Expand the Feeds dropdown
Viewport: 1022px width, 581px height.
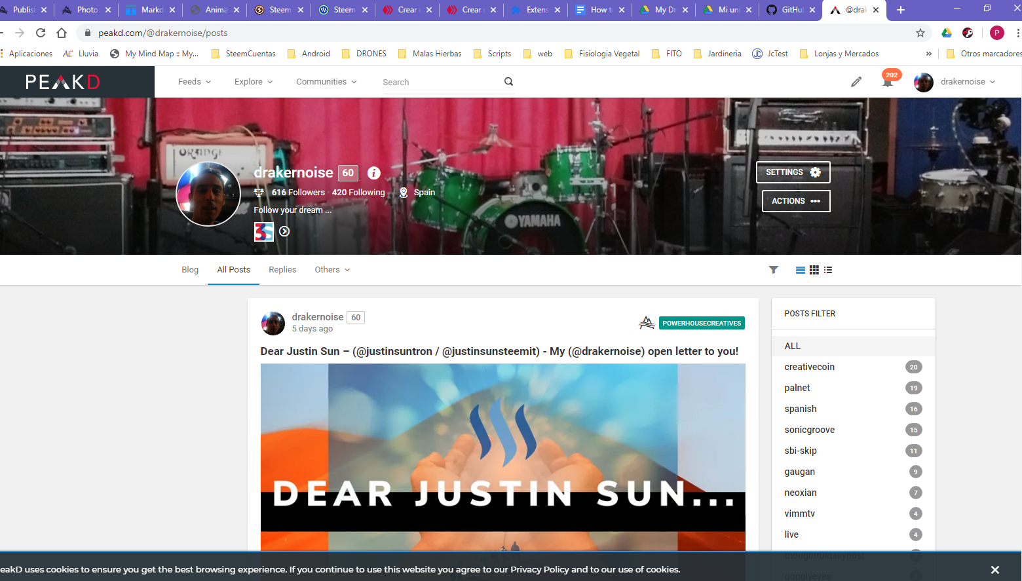click(195, 82)
